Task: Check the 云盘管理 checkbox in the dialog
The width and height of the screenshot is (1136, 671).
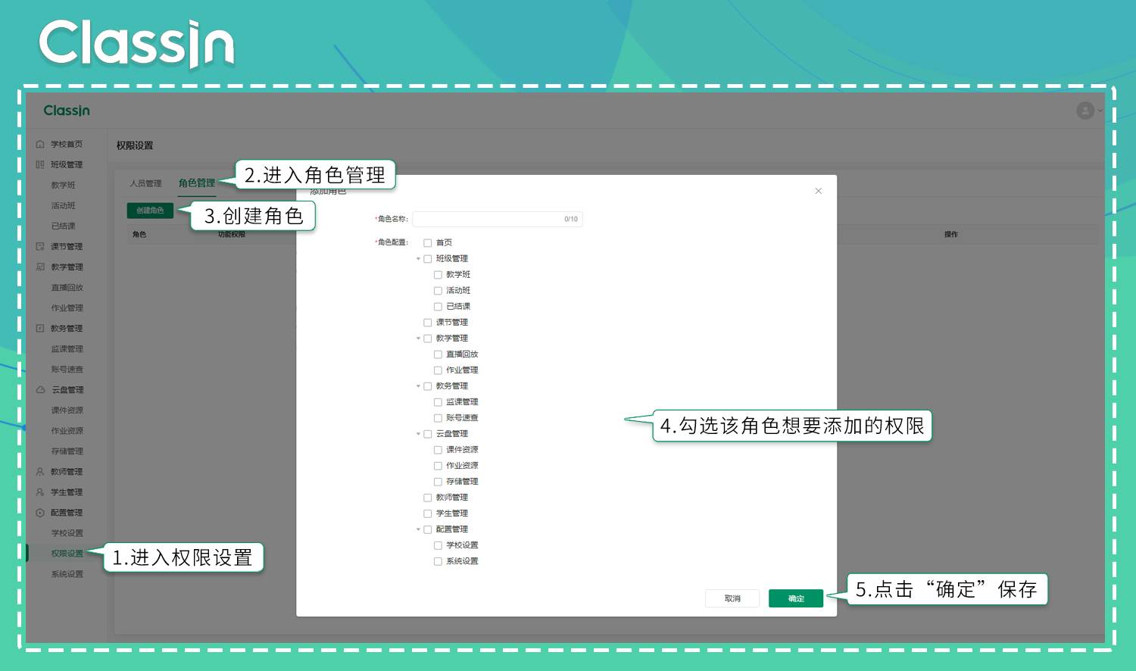Action: point(428,434)
